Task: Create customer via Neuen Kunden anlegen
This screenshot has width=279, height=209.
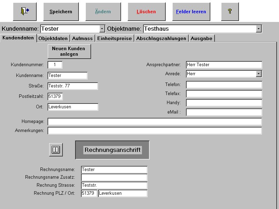Action: [x=69, y=51]
